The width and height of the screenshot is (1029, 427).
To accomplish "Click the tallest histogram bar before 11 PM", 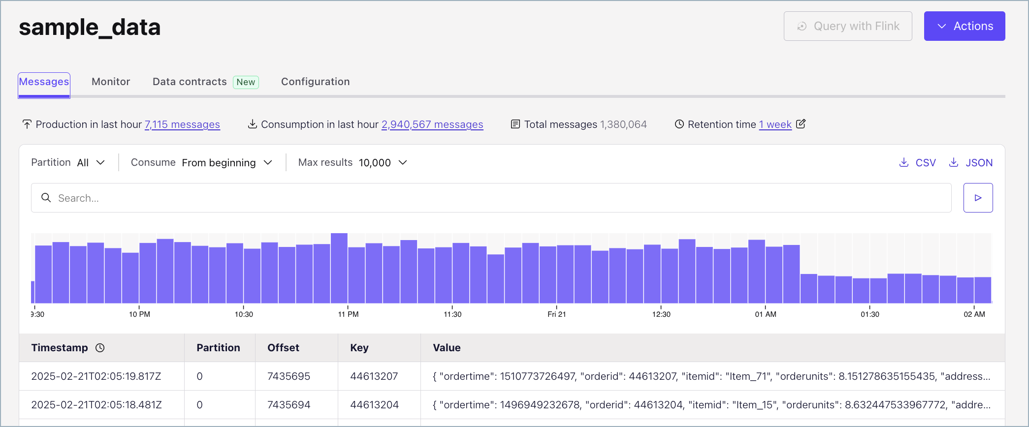I will (x=339, y=268).
